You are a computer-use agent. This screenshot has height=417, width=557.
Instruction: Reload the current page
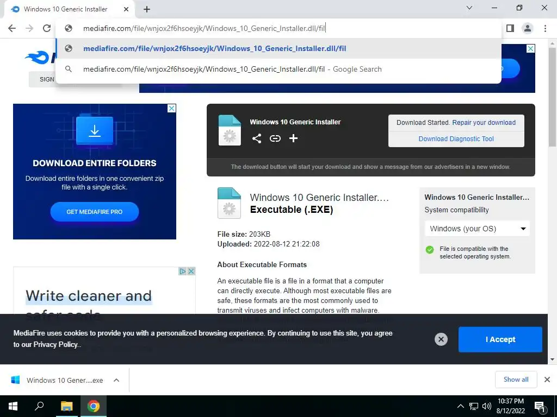(47, 28)
